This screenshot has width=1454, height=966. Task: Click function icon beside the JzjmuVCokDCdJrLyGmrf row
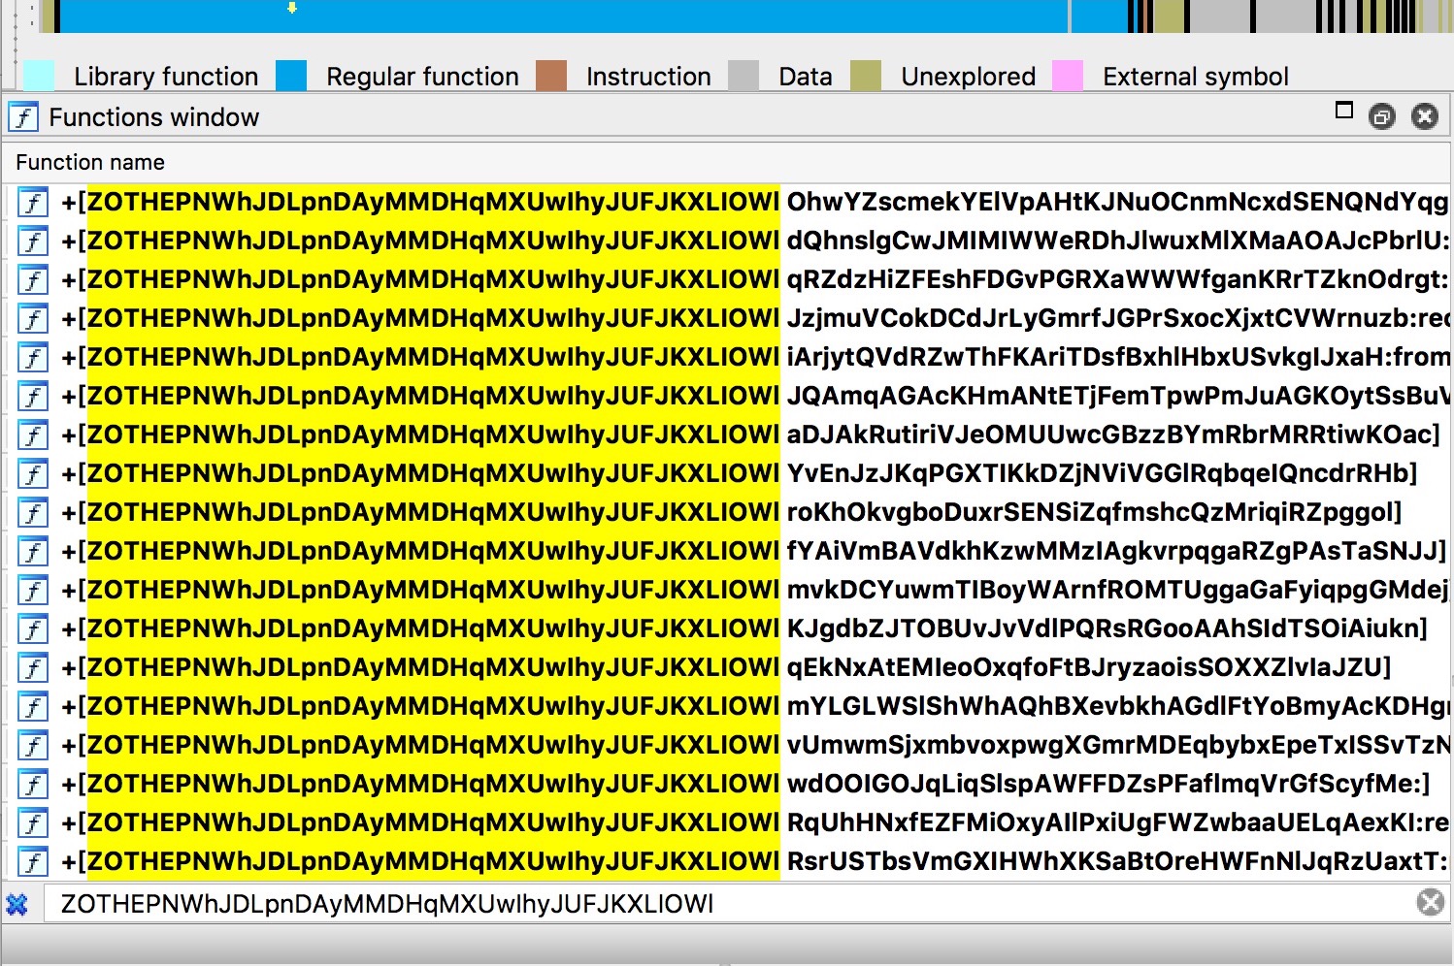pyautogui.click(x=34, y=318)
